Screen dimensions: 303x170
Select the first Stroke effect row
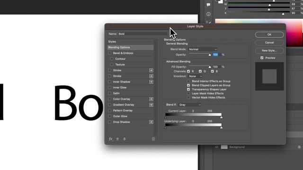click(x=130, y=70)
